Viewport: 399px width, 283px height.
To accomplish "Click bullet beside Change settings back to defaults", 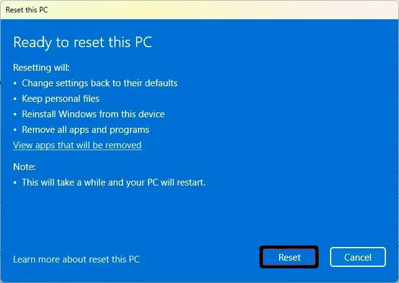I will [x=15, y=83].
